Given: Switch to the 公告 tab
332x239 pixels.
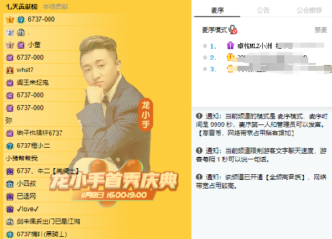Looking at the screenshot, I should coord(263,10).
